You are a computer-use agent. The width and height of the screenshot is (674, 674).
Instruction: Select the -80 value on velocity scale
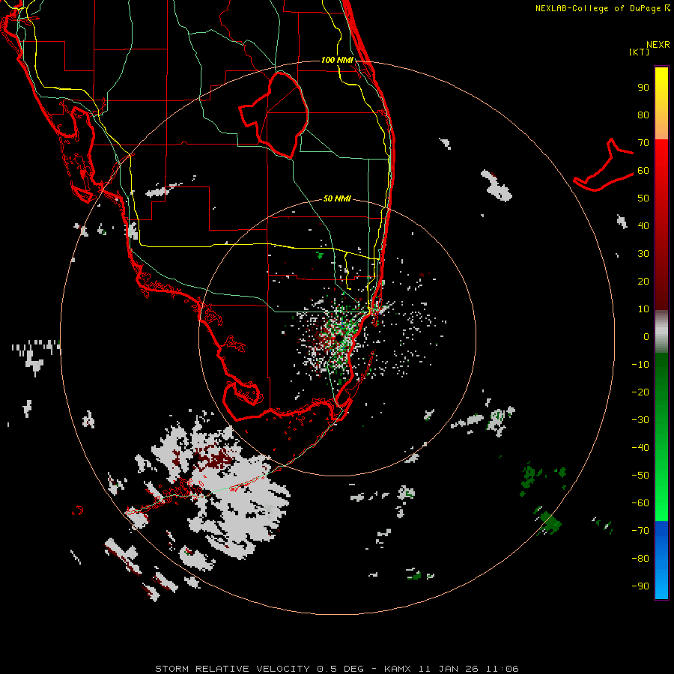pos(640,559)
